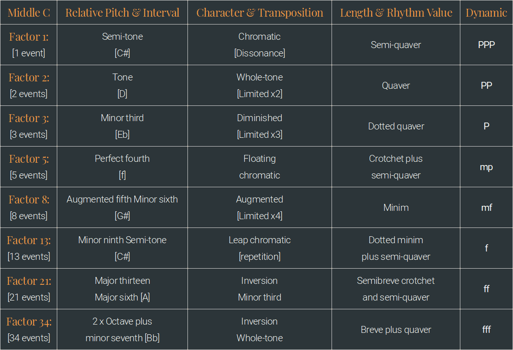Click the Dynamic column header
The height and width of the screenshot is (350, 513).
[486, 12]
